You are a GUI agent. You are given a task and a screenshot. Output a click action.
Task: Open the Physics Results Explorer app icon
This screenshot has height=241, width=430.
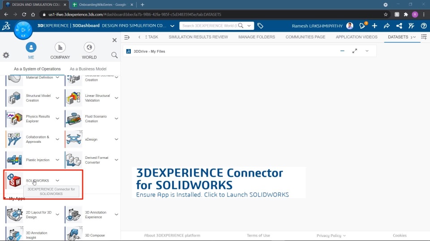[14, 119]
